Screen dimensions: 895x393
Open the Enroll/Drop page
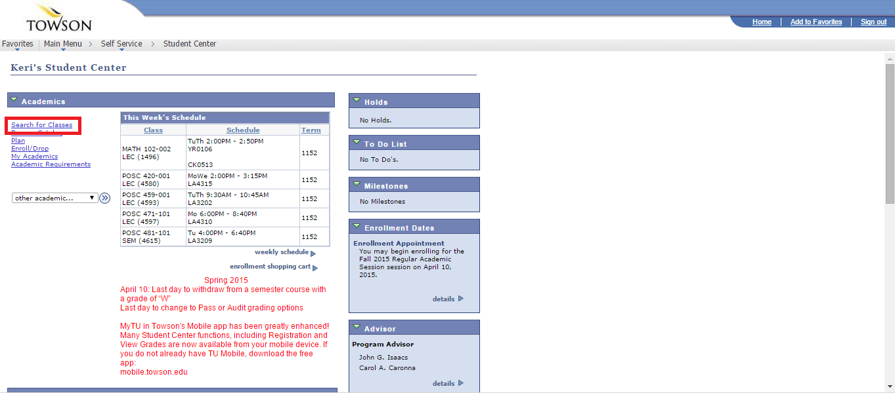[x=30, y=148]
